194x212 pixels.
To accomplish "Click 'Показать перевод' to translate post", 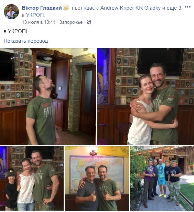I will 26,41.
